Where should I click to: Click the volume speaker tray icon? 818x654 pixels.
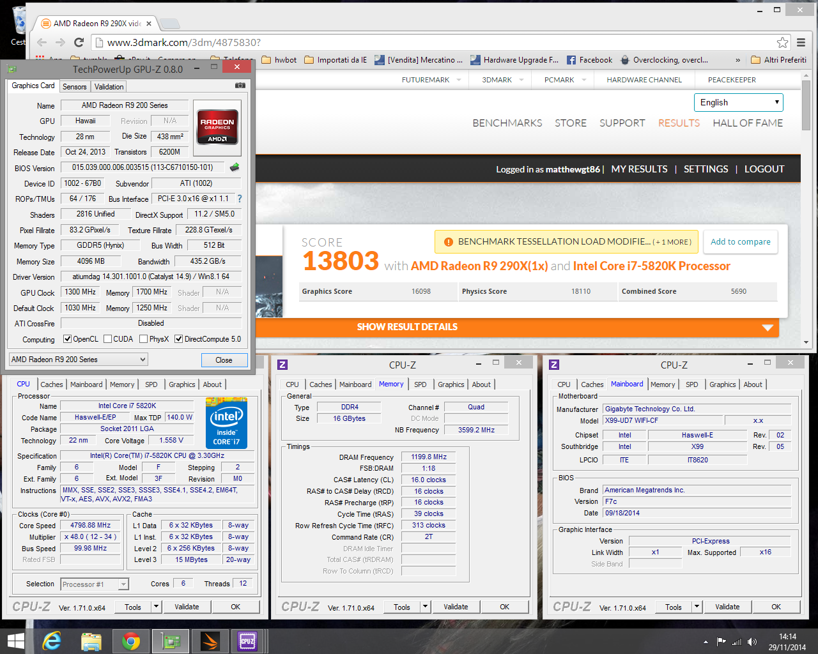(752, 641)
